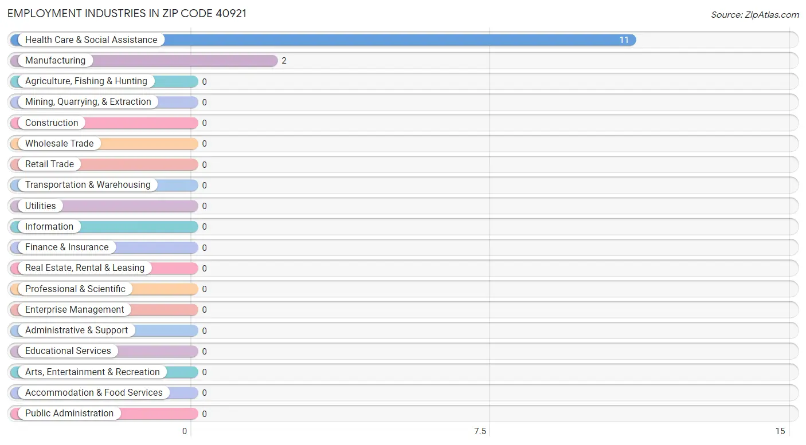Click the 0 value beside Educational Services bar
Screen dimensions: 806x445
pos(204,352)
